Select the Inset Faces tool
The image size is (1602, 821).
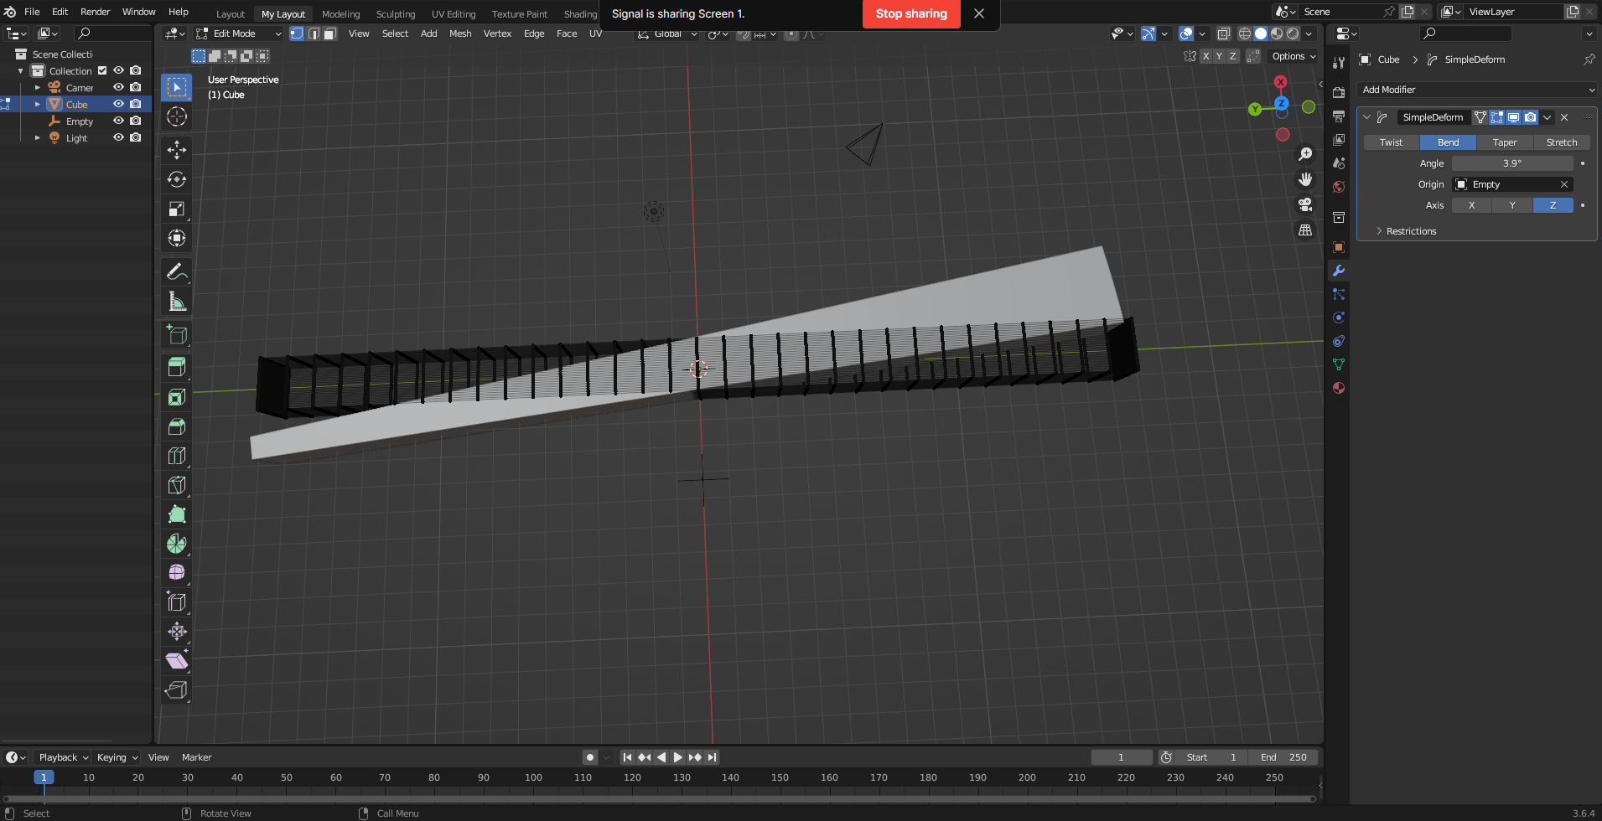pyautogui.click(x=177, y=397)
